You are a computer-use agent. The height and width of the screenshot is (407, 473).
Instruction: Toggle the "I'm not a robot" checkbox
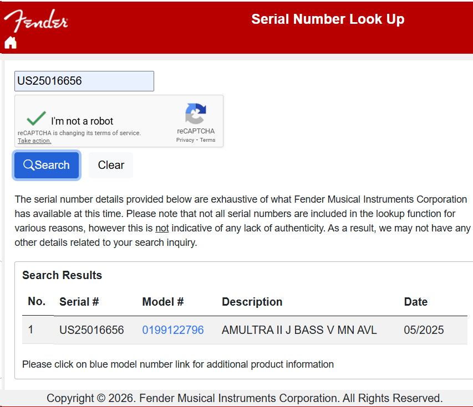tap(37, 119)
